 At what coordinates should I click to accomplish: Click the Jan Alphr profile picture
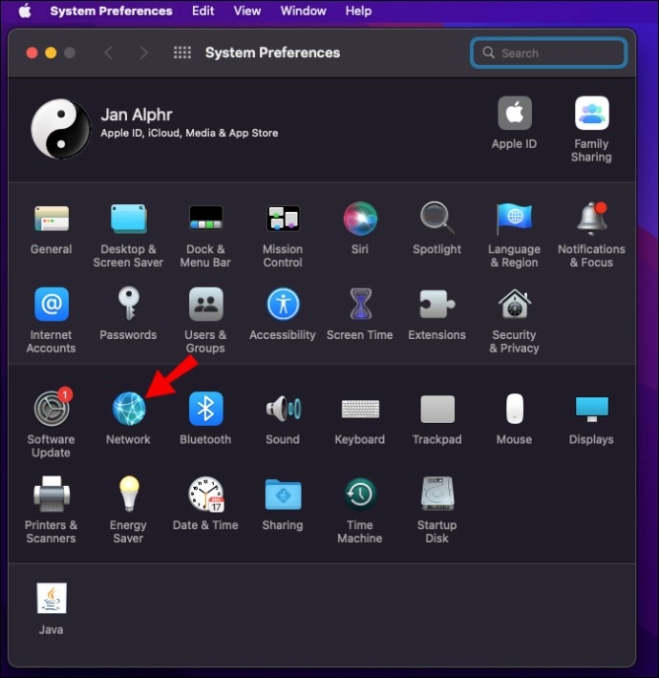coord(61,129)
